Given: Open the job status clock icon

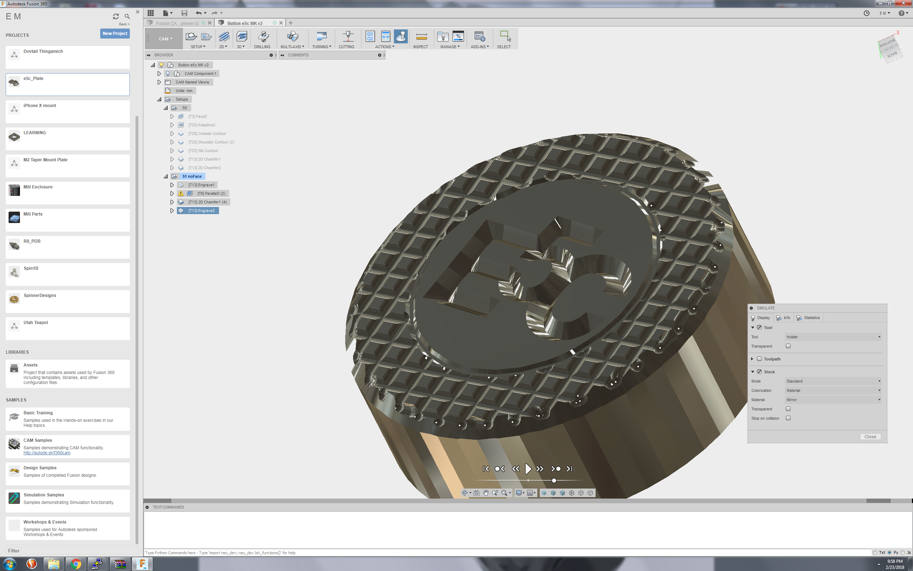Looking at the screenshot, I should (867, 13).
